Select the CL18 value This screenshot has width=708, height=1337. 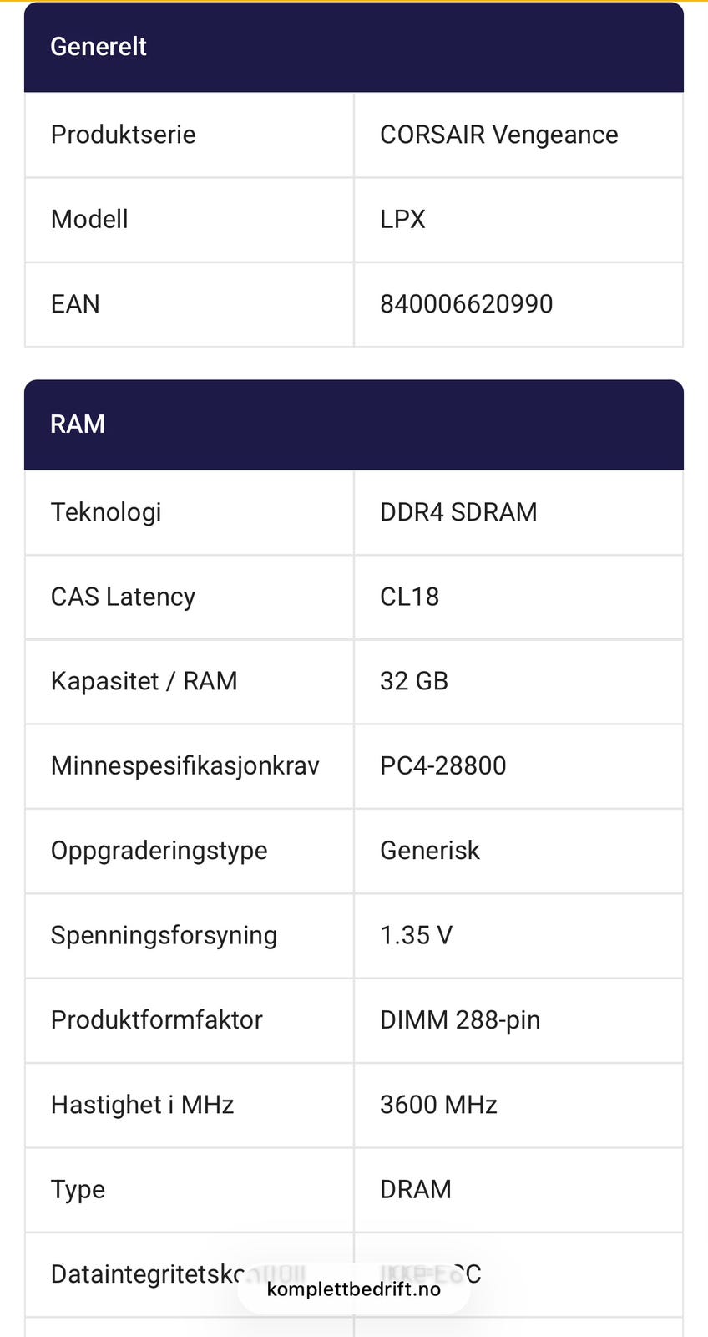coord(409,597)
